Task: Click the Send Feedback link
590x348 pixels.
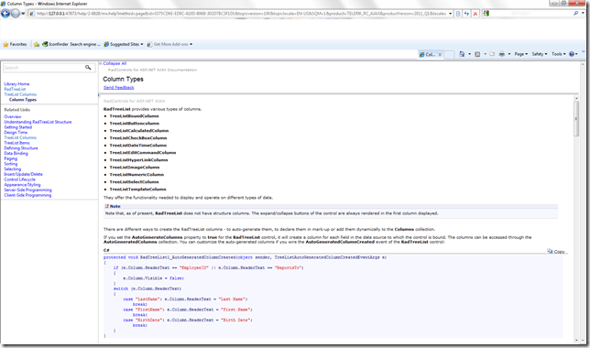Action: pyautogui.click(x=118, y=88)
